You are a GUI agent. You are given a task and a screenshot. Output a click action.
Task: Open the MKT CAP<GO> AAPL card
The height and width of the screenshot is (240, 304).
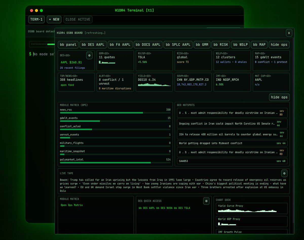pos(271,82)
